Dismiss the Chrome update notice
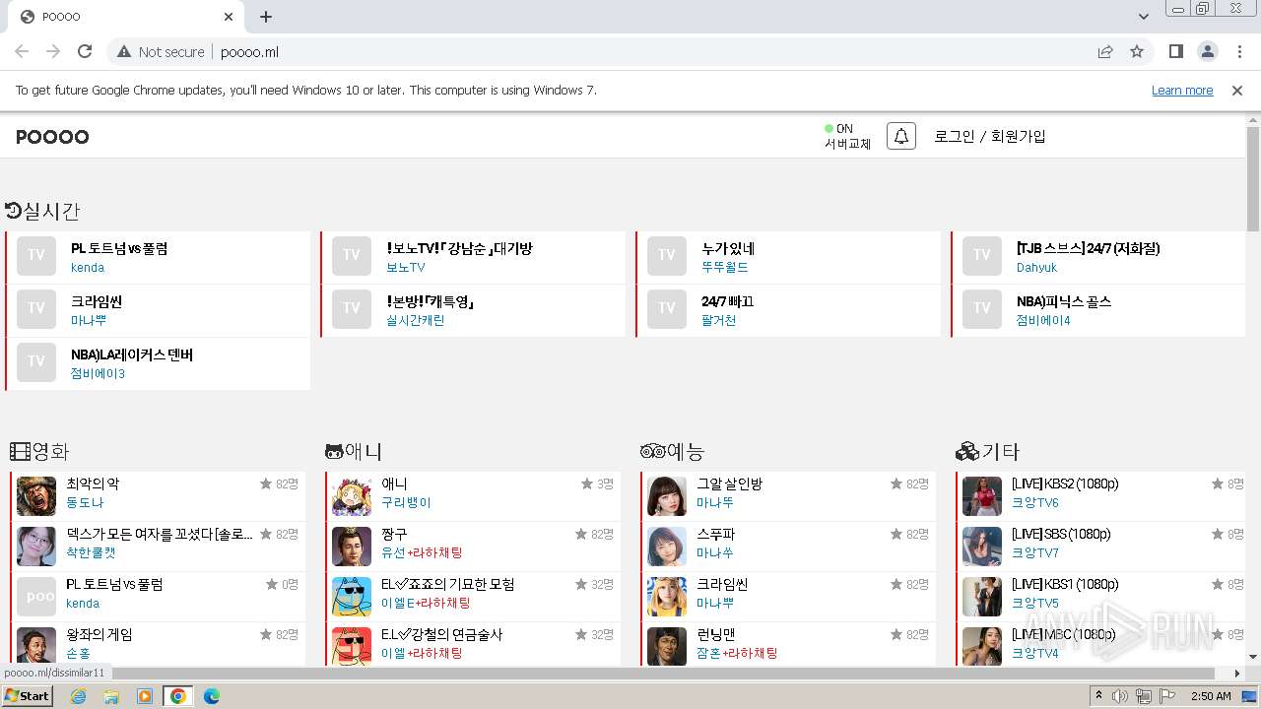1261x709 pixels. [1237, 91]
